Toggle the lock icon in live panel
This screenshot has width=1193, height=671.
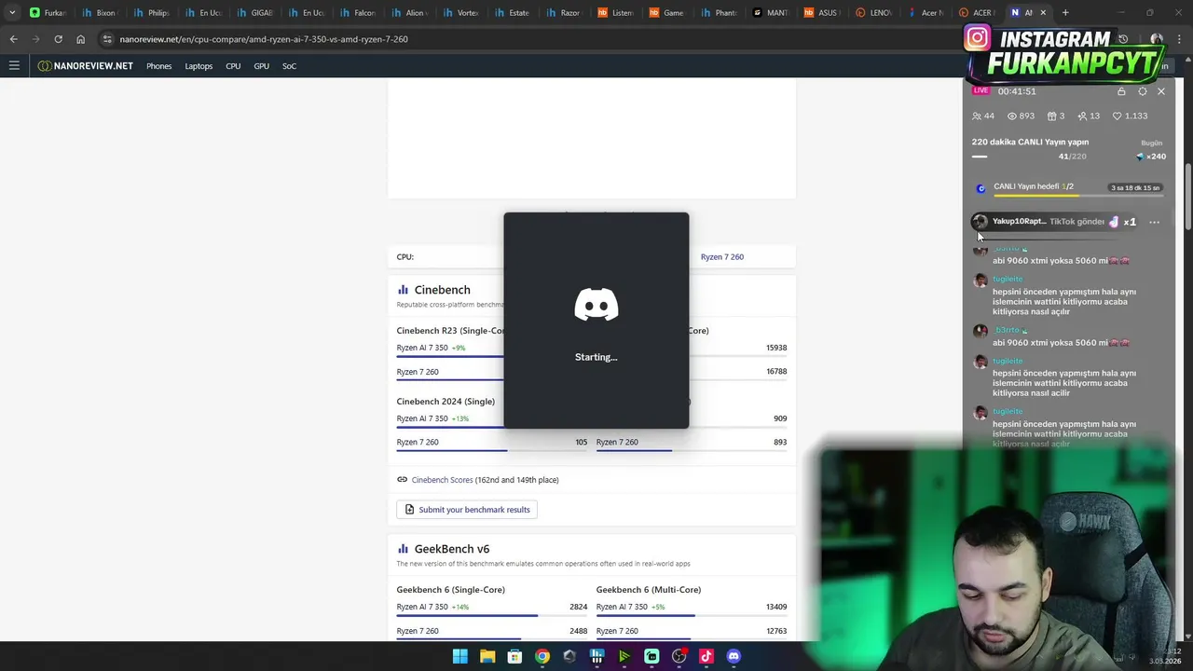coord(1121,91)
